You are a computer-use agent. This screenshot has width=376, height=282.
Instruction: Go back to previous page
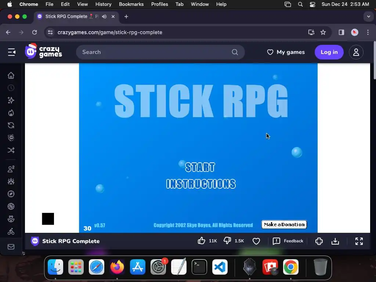8,32
